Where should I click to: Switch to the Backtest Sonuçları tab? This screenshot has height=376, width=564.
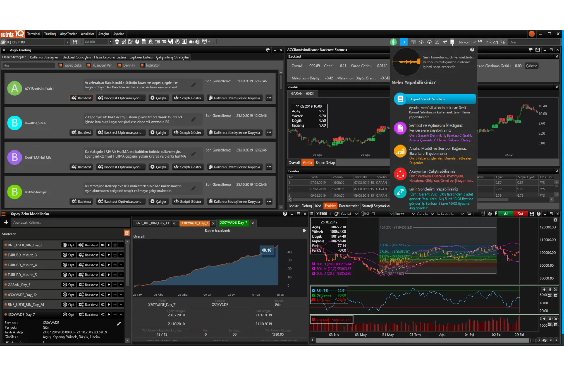pos(76,57)
